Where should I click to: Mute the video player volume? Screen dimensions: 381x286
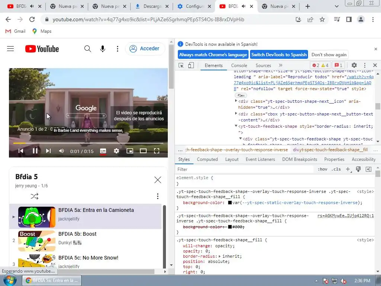click(x=61, y=151)
